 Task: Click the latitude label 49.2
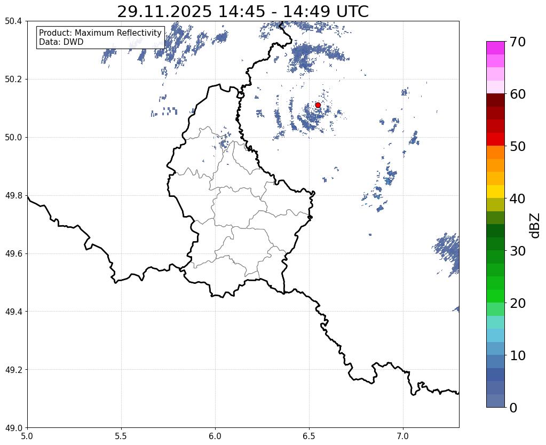[x=13, y=370]
